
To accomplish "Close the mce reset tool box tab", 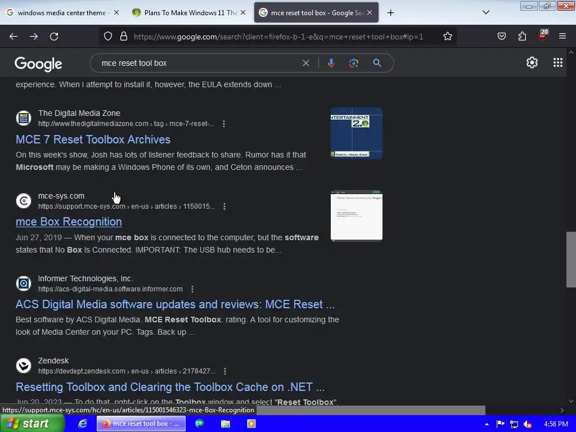I will (370, 13).
